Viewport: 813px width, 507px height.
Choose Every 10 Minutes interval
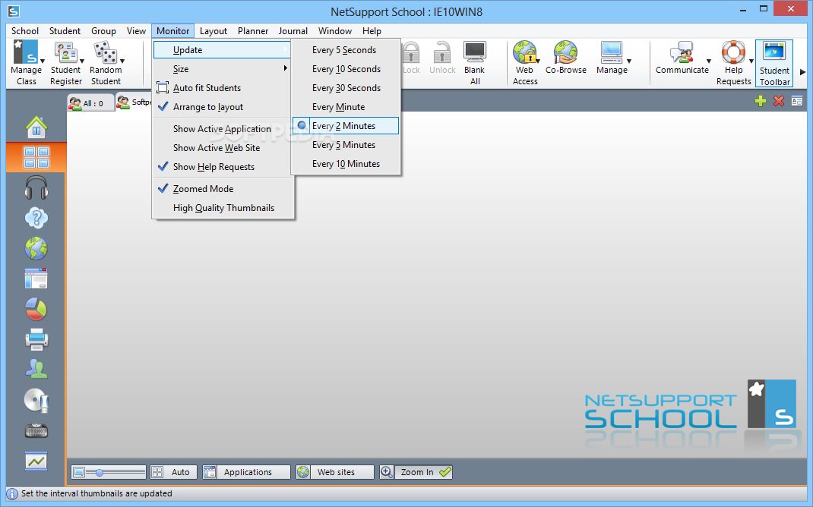pos(346,164)
